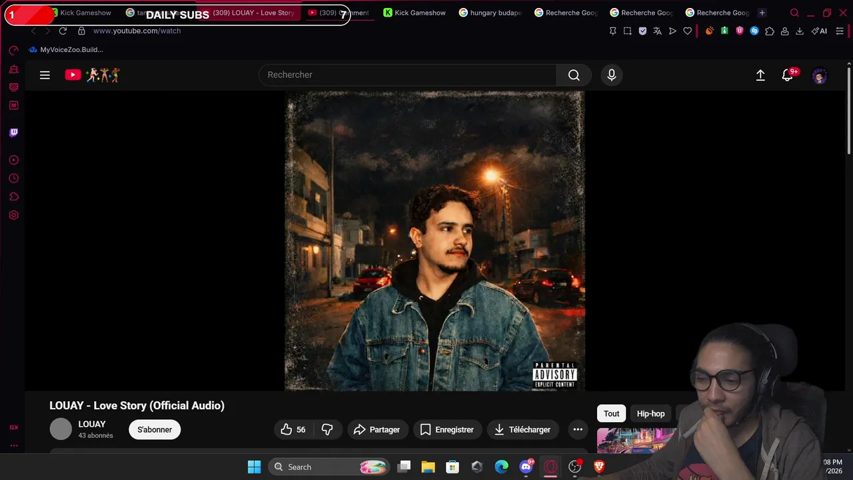
Task: Open the pink shield U extension
Action: [740, 31]
